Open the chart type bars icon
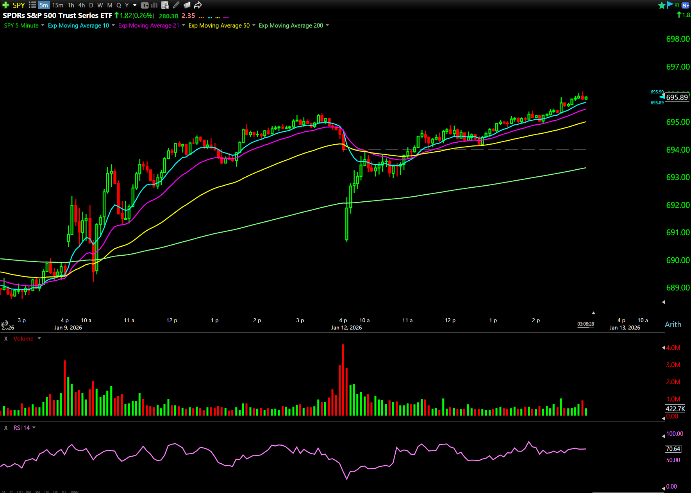The width and height of the screenshot is (691, 493). pos(154,5)
